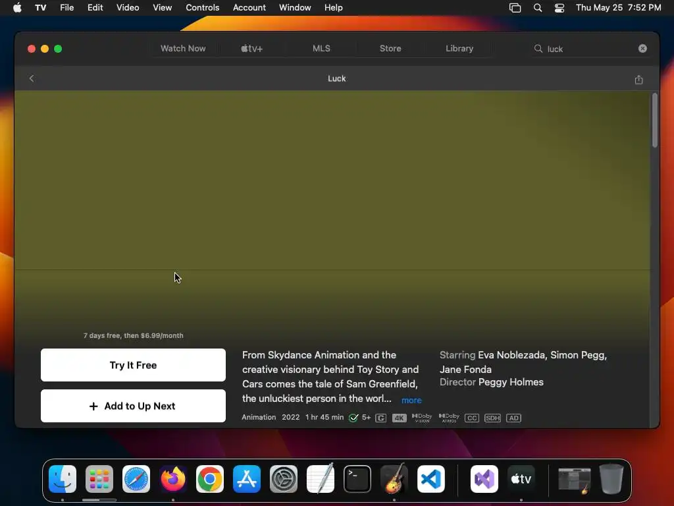Open the View menu

tap(162, 7)
